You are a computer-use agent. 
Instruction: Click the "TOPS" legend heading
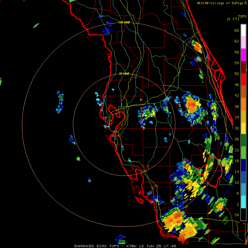click(x=242, y=17)
